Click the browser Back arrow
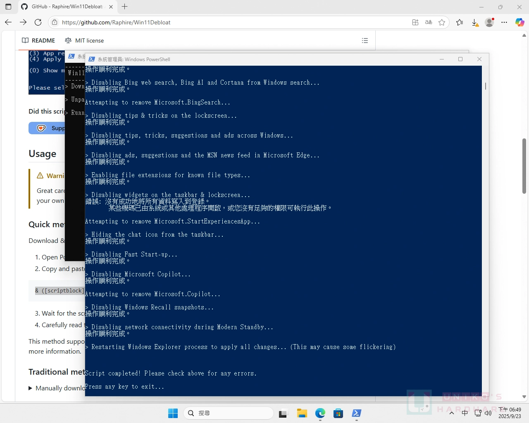Screen dimensions: 529x423 point(8,22)
